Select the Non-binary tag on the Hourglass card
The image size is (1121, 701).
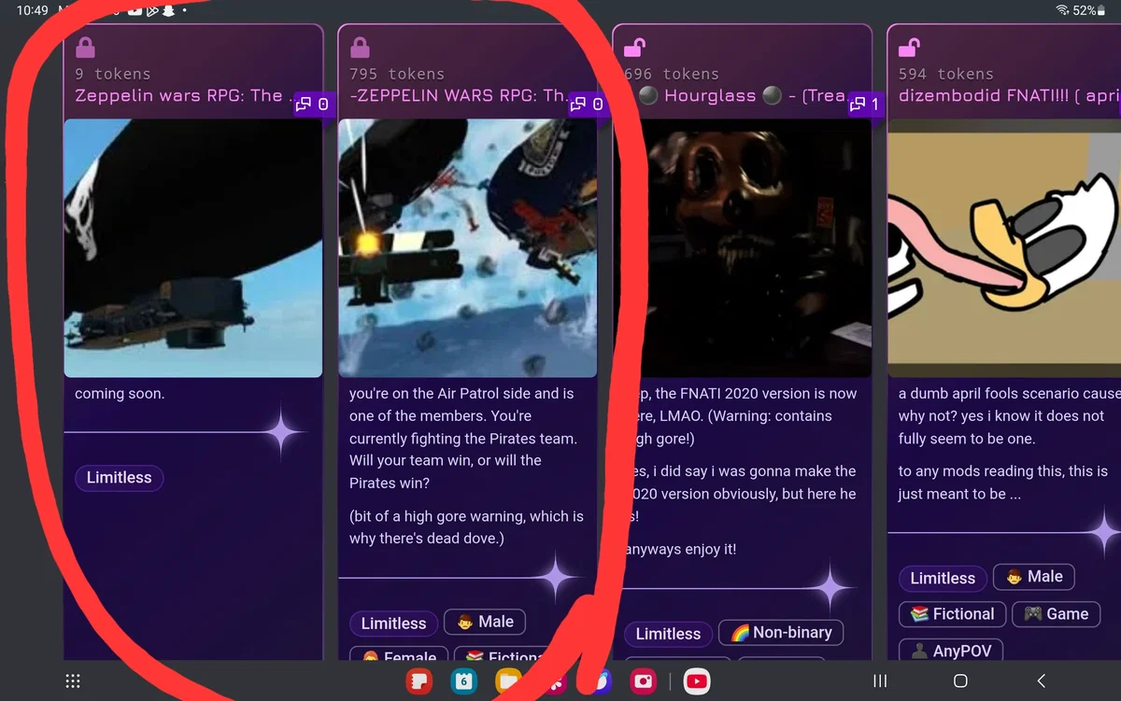pyautogui.click(x=781, y=633)
